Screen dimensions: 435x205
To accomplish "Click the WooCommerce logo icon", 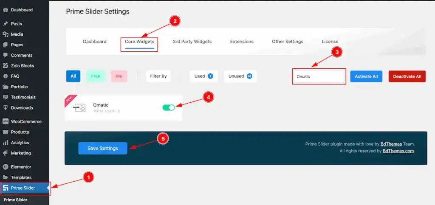I will 5,122.
